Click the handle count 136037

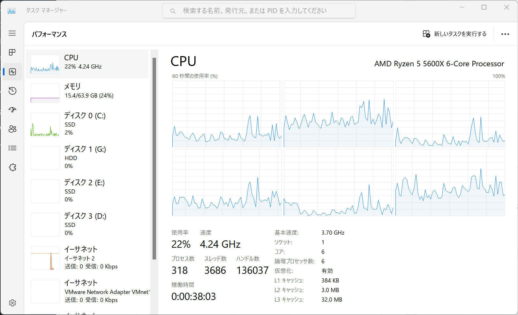[x=252, y=271]
